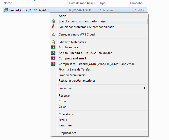169x140 pixels.
Task: Click Colar menu entry
Action: (x=99, y=107)
